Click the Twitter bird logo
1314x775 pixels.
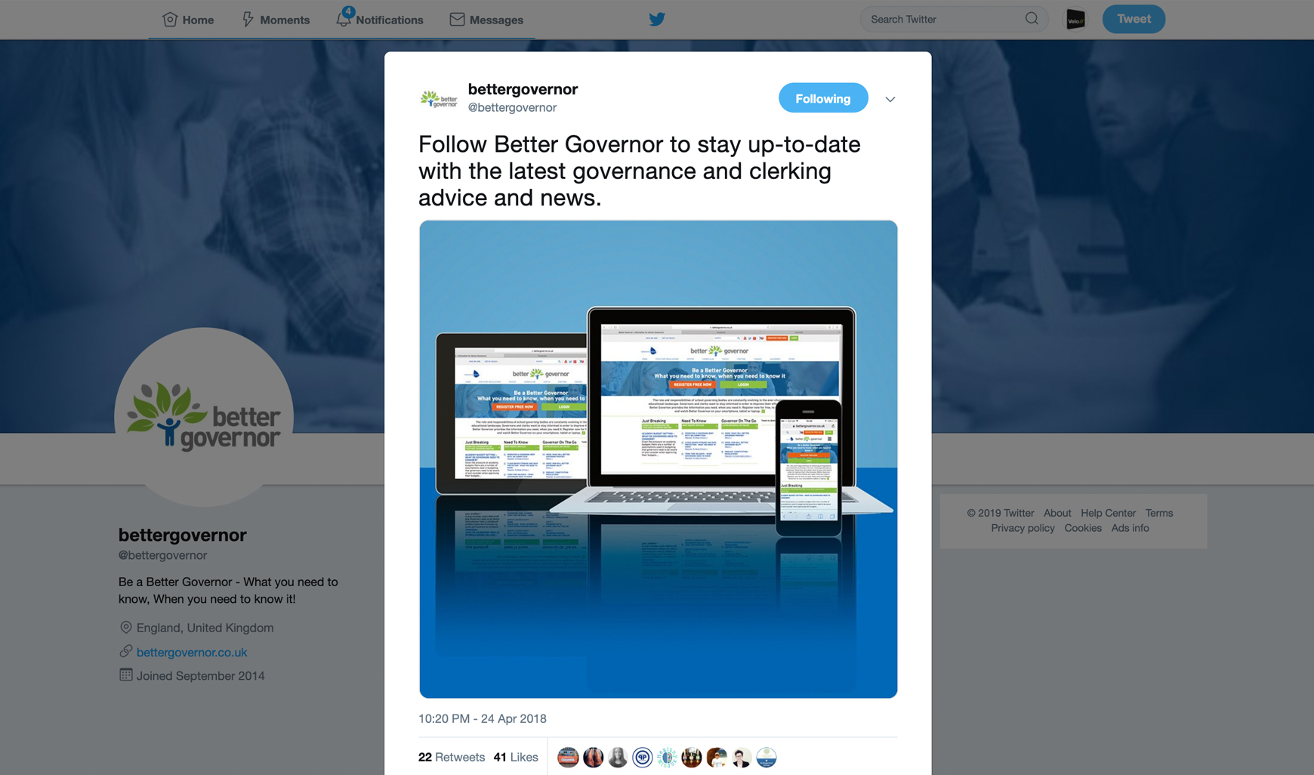(x=657, y=19)
